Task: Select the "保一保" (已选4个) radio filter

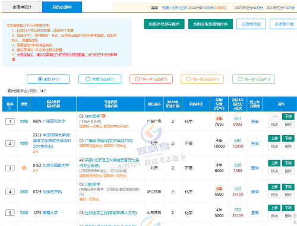Action: 254,79
